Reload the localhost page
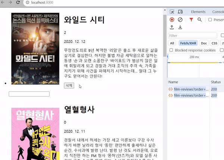 (18, 2)
